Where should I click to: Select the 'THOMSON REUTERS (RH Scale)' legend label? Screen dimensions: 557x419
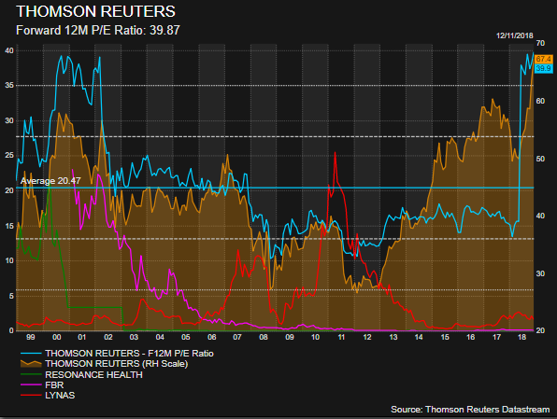coord(117,364)
